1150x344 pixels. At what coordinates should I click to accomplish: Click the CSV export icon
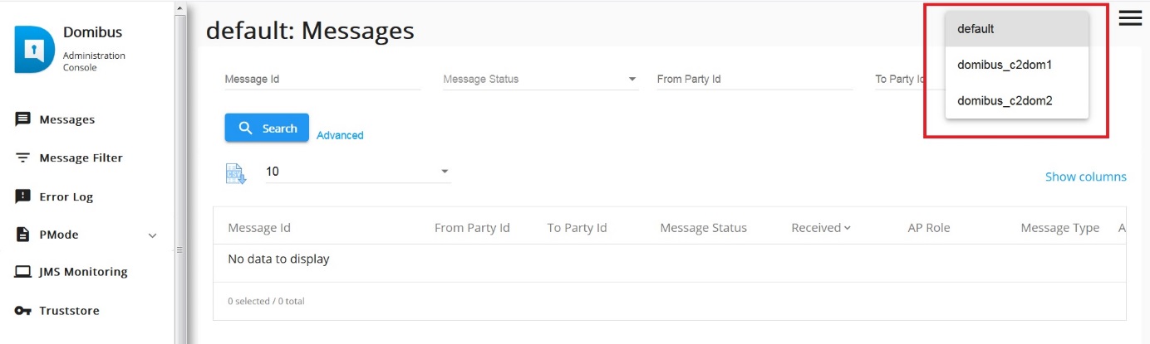(236, 173)
